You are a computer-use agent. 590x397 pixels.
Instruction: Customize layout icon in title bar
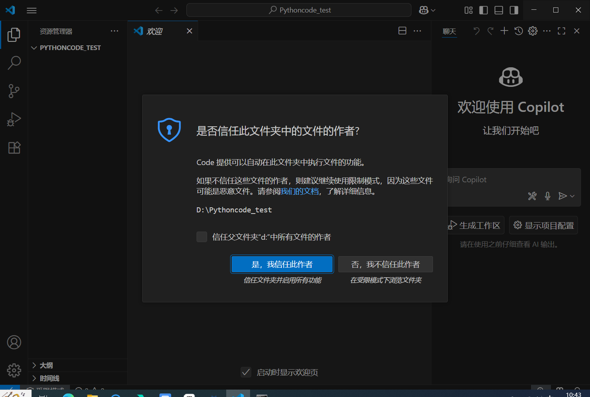pos(468,10)
